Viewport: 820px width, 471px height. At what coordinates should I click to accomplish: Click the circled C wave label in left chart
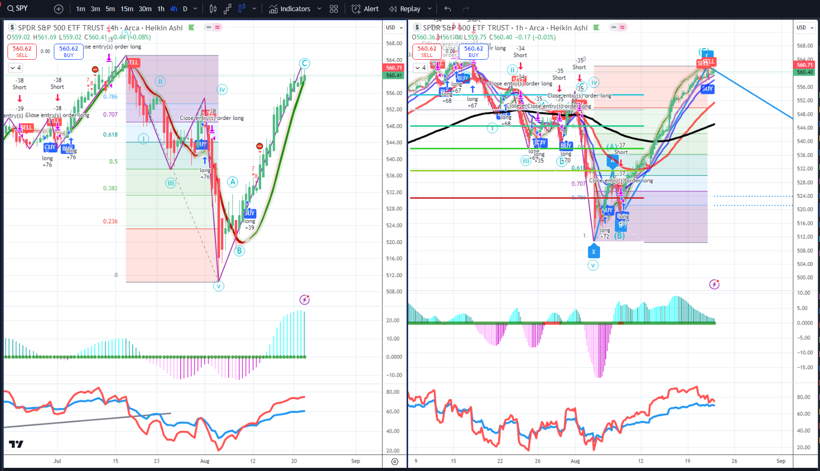[304, 63]
